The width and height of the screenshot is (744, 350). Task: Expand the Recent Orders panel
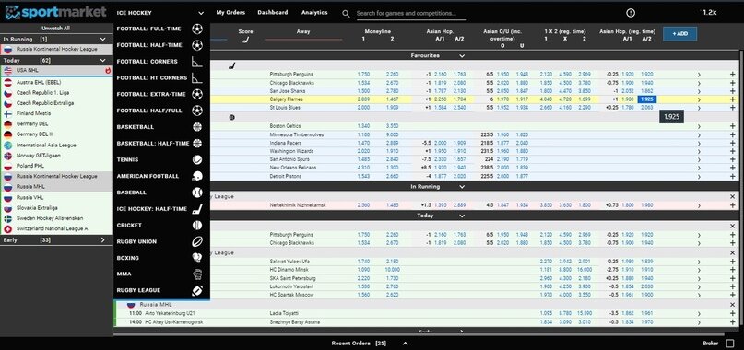point(405,344)
